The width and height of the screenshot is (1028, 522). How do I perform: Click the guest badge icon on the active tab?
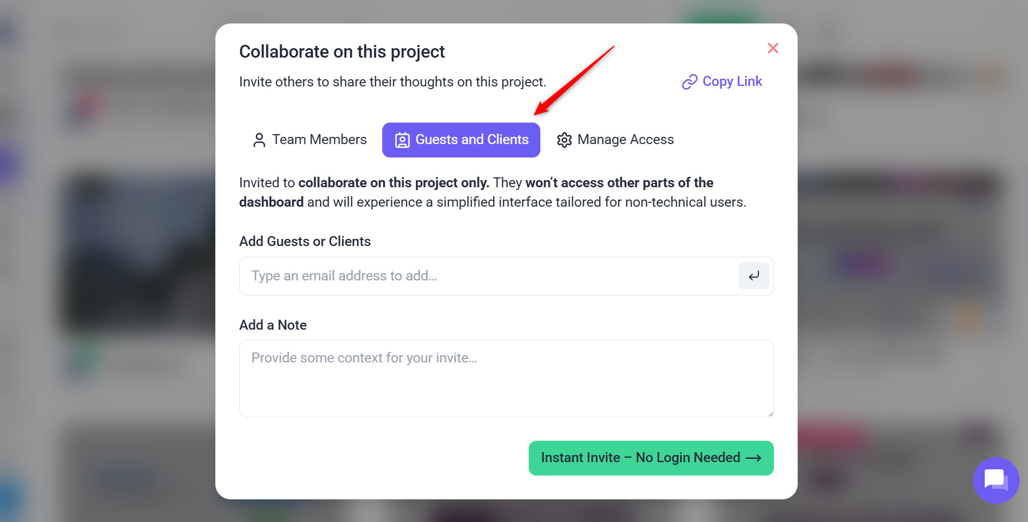click(x=402, y=140)
